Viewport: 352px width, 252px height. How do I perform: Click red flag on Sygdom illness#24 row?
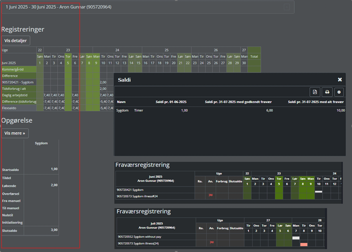coord(211,196)
